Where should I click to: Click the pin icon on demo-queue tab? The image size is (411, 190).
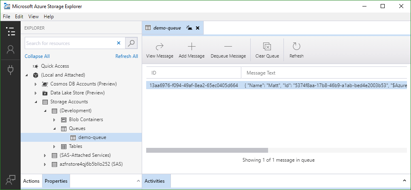pos(189,28)
